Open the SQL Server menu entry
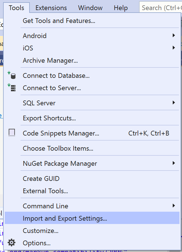Screen dimensions: 182x252 (x=92, y=103)
